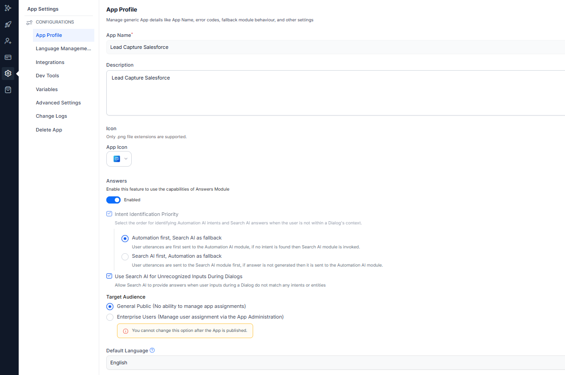This screenshot has height=375, width=565.
Task: Open the shopping bag marketplace icon
Action: tap(8, 90)
